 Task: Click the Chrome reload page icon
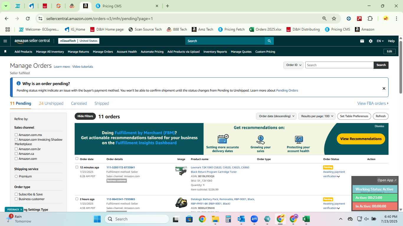(x=28, y=19)
